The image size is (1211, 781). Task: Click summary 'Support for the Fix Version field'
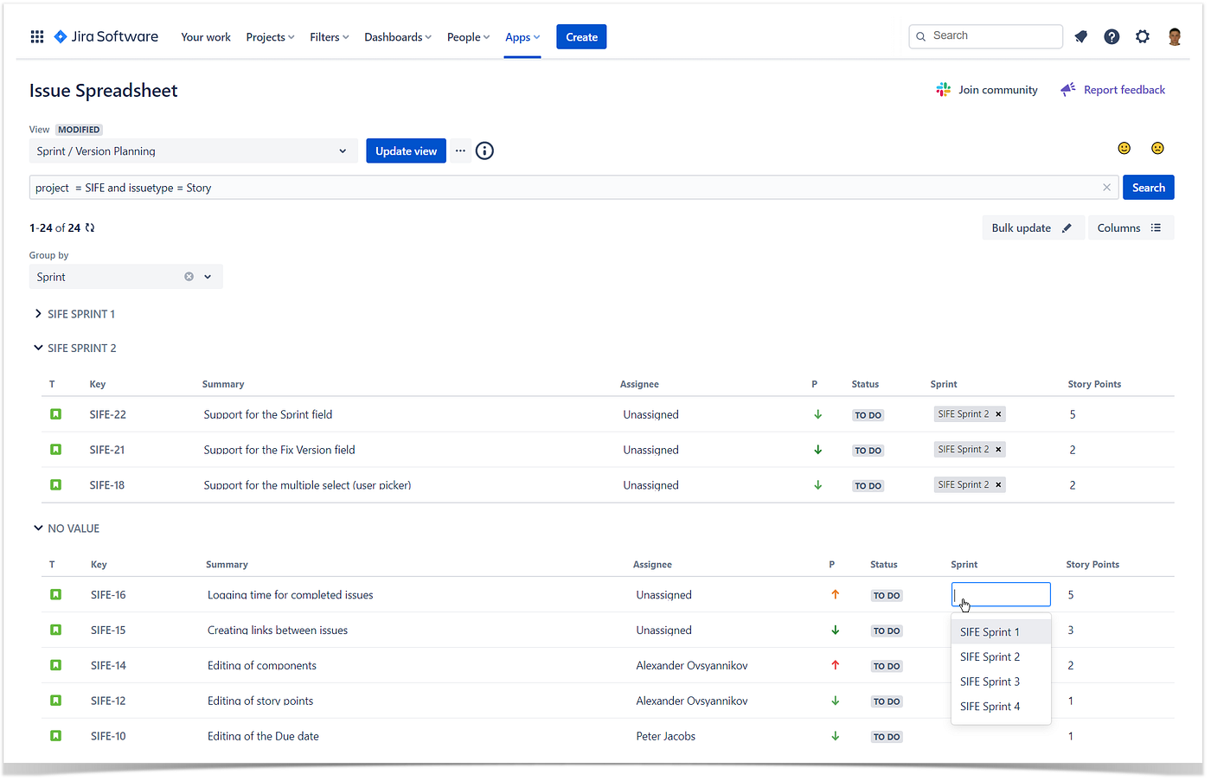click(x=279, y=451)
